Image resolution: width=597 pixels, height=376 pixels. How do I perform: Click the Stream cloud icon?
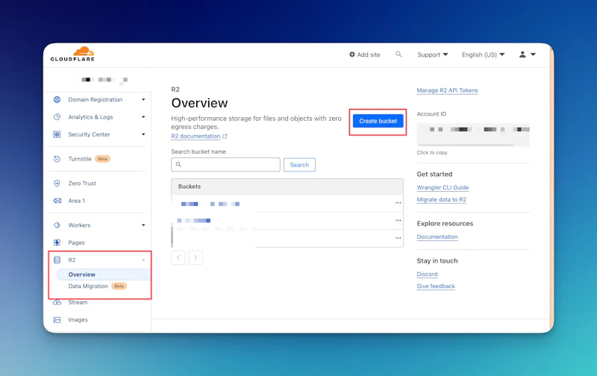(57, 303)
